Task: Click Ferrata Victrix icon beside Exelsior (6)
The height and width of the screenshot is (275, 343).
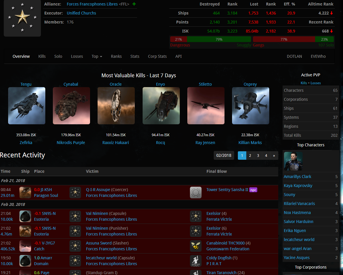Action: pos(196,231)
